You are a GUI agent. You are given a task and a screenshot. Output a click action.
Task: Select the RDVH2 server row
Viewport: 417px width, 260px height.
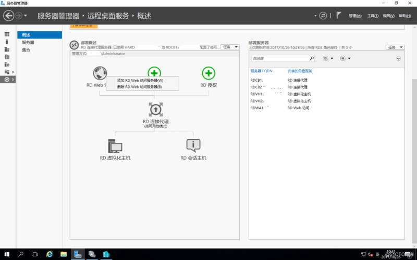[327, 101]
